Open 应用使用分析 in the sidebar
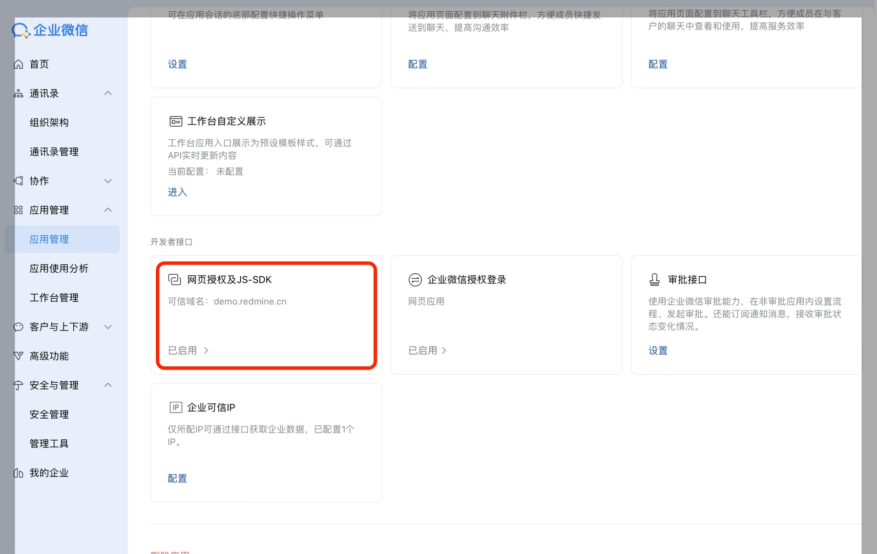Viewport: 877px width, 554px height. [59, 269]
